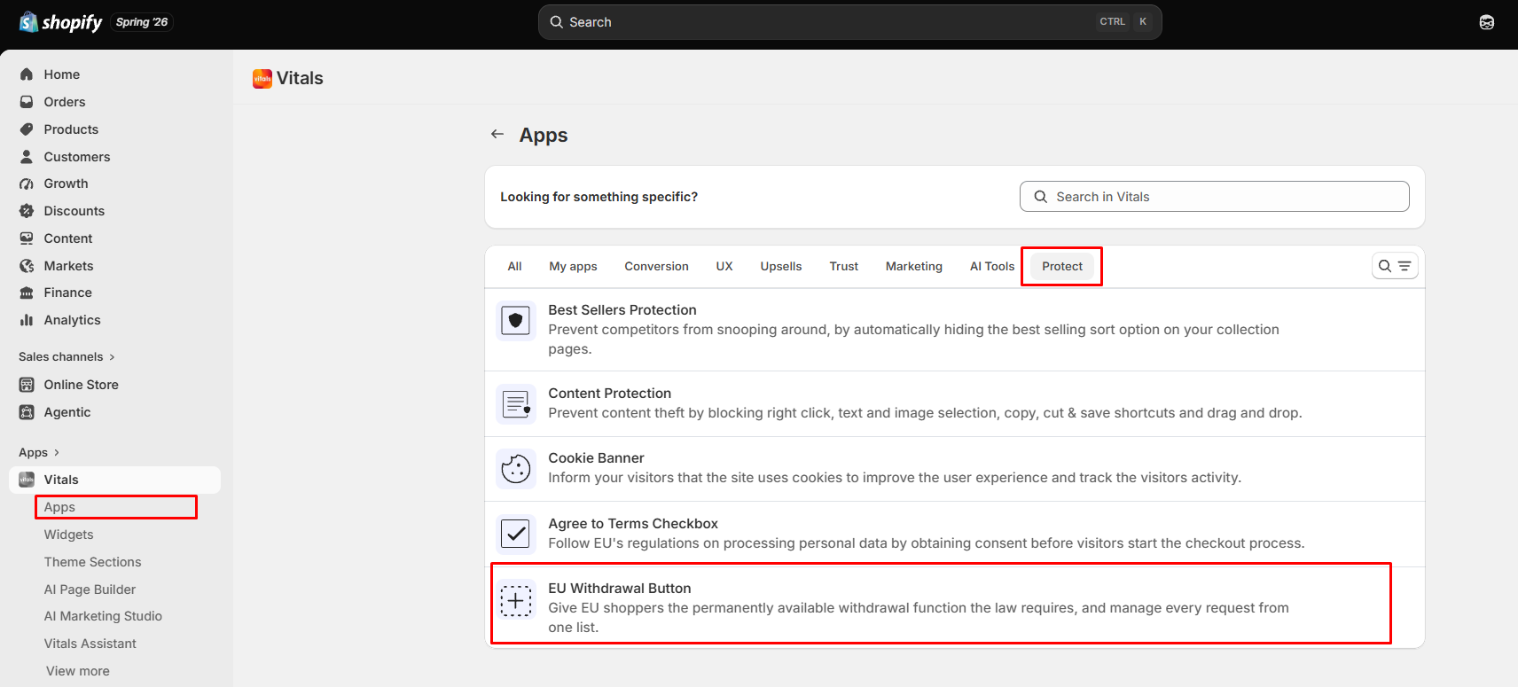Click the Customers person icon
The width and height of the screenshot is (1518, 687).
27,157
